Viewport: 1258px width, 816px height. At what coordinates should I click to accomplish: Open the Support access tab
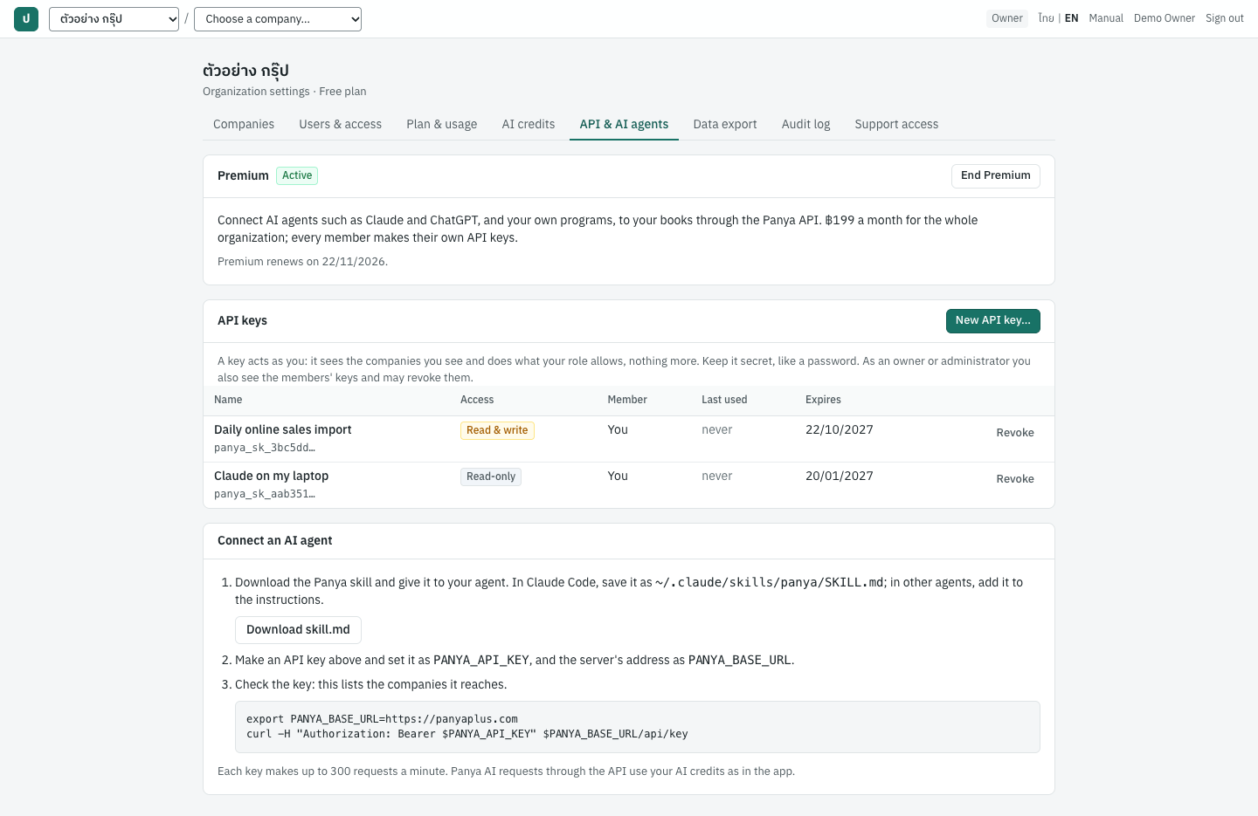[x=896, y=124]
